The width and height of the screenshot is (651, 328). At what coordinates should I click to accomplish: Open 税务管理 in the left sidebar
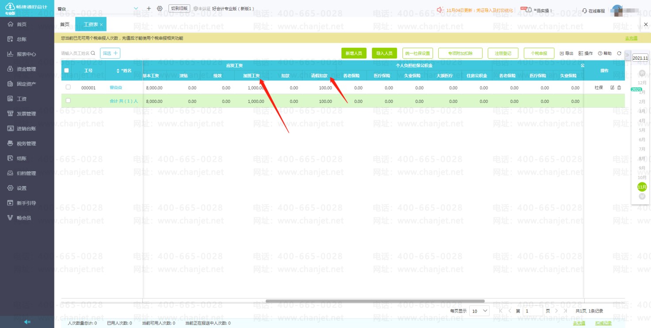tap(26, 143)
